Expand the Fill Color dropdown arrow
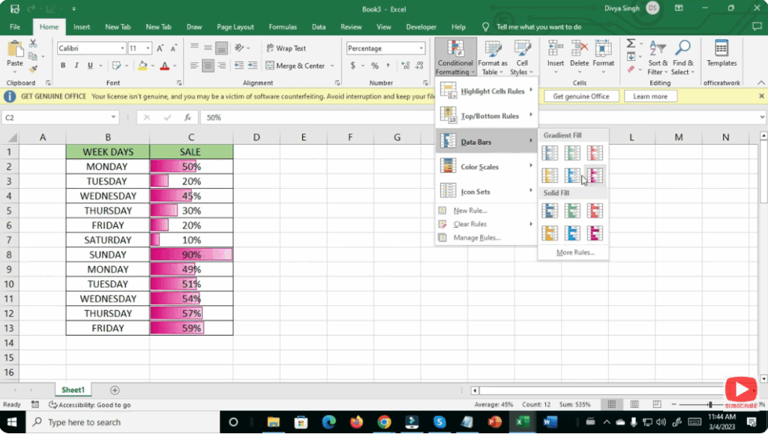Screen dimensions: 768x434 tap(152, 65)
